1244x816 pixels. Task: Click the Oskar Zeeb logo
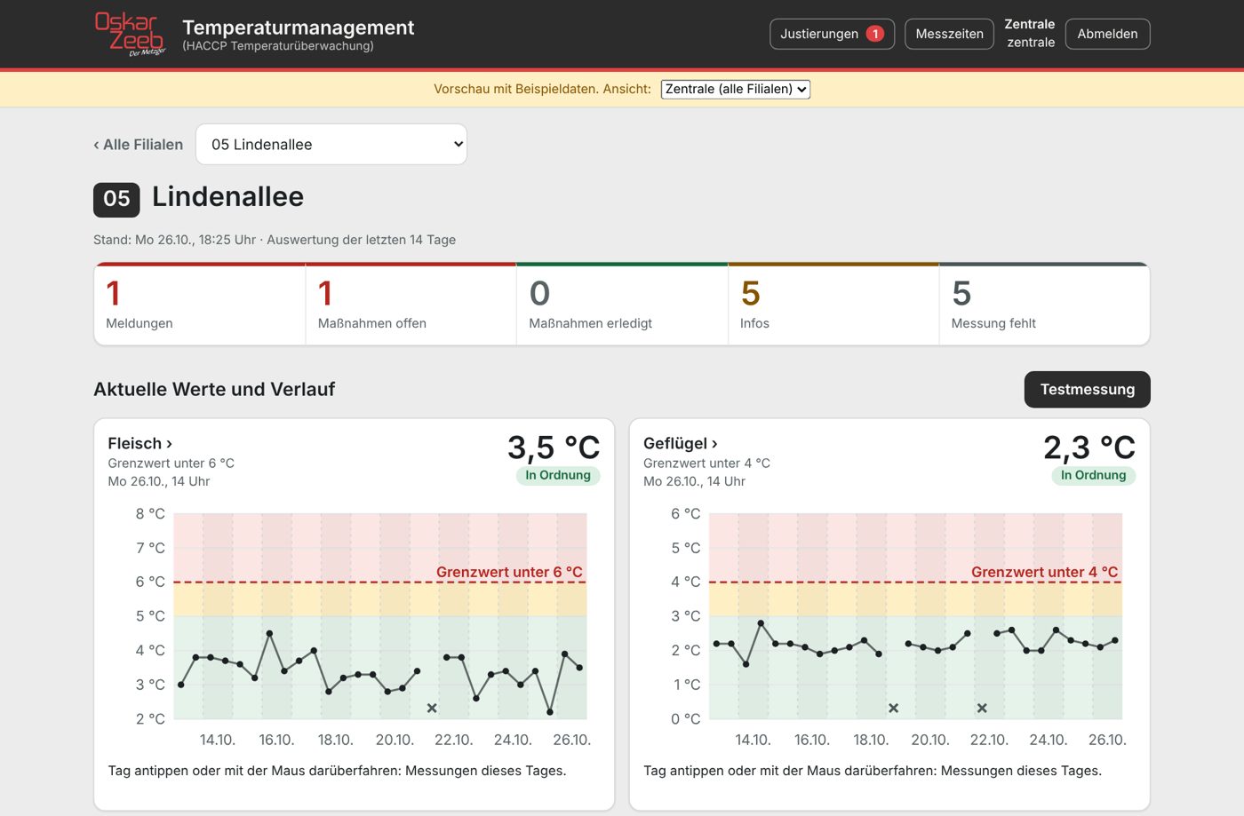(x=130, y=34)
